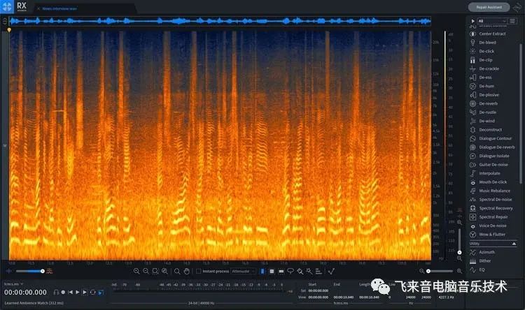Image resolution: width=525 pixels, height=310 pixels.
Task: Collapse the Utility section
Action: [514, 244]
